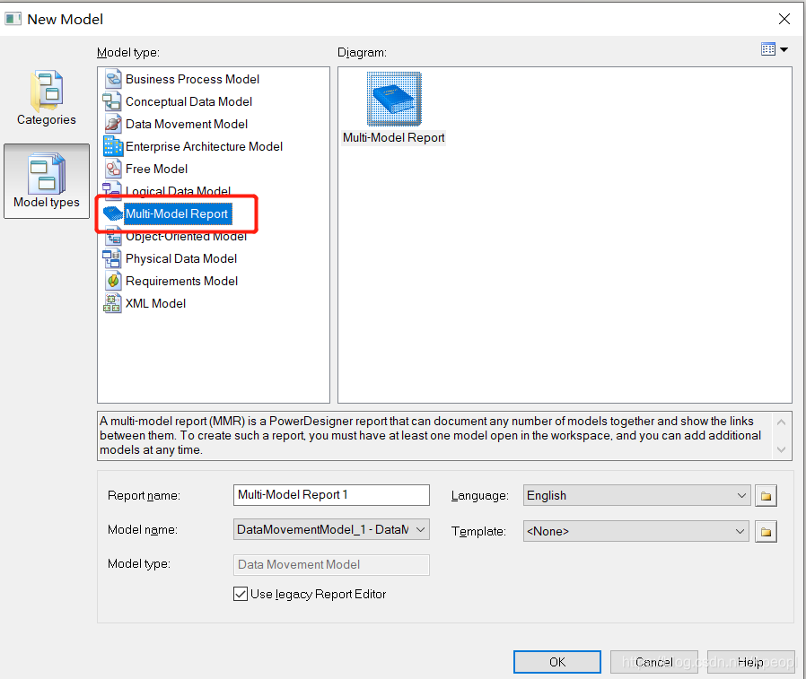Select Free Model entry
Viewport: 806px width, 679px height.
click(156, 169)
